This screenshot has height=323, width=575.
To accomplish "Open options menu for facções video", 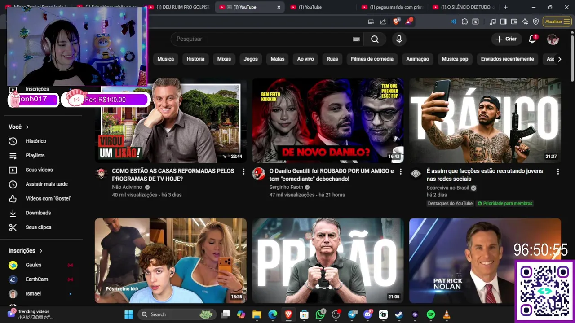I will [558, 172].
